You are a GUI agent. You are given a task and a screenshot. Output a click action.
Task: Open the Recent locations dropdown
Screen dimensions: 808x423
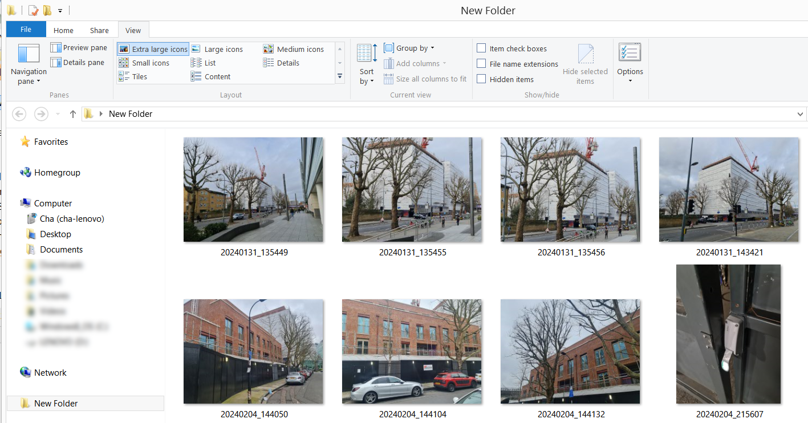pyautogui.click(x=58, y=114)
